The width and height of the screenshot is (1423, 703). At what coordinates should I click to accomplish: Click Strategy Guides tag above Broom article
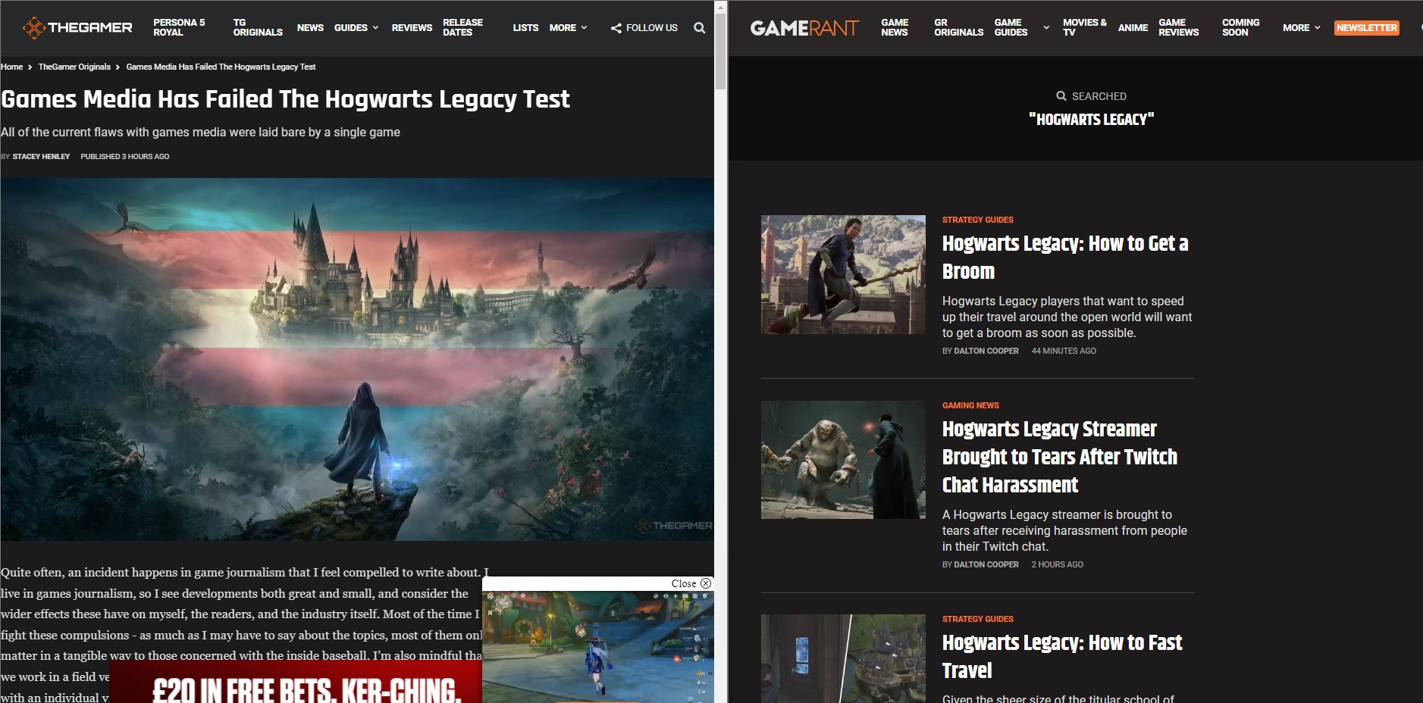click(x=977, y=220)
